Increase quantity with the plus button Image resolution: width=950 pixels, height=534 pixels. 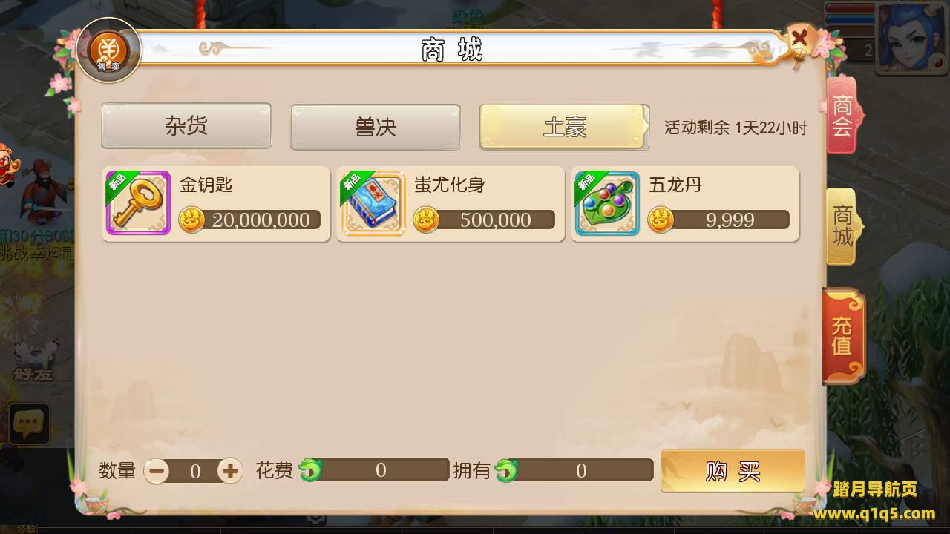230,471
